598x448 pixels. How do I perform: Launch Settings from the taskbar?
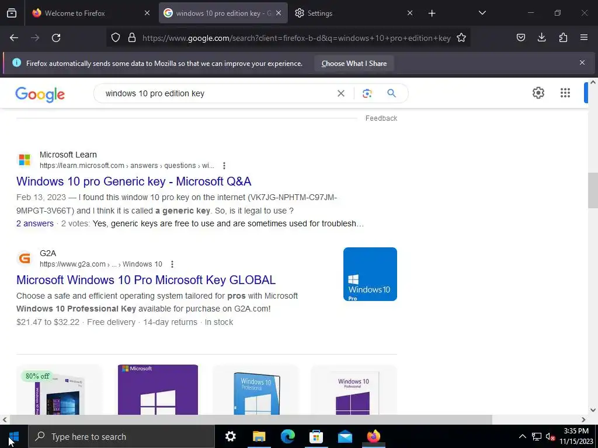tap(230, 436)
